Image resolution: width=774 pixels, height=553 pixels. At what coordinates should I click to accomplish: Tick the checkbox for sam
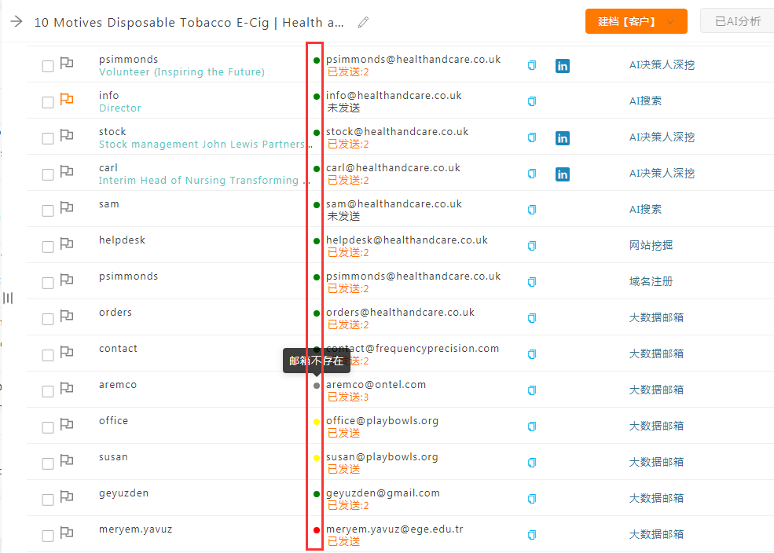(x=48, y=211)
